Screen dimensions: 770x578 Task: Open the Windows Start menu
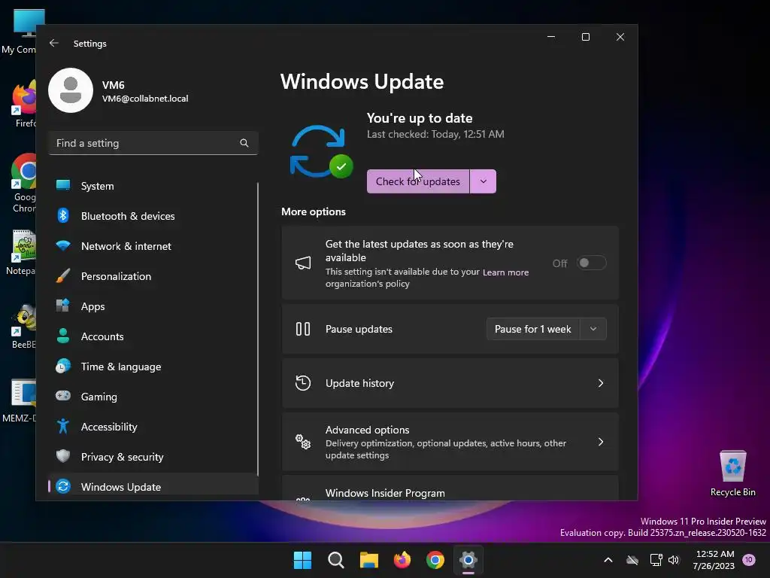pyautogui.click(x=302, y=560)
